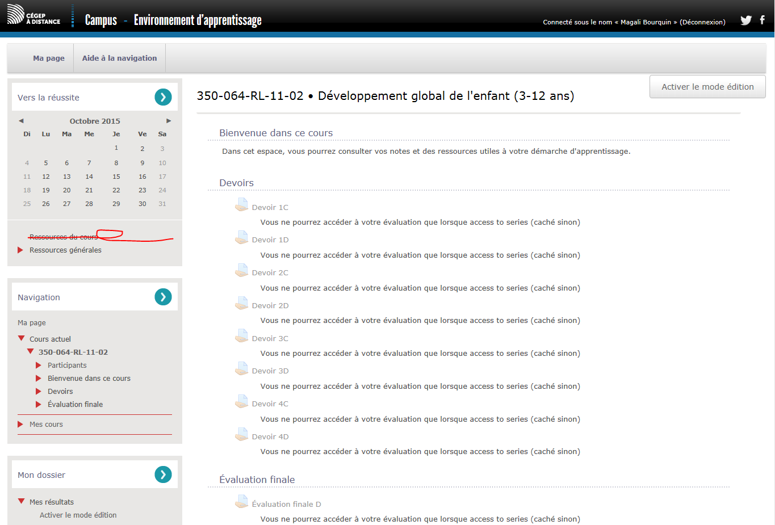Open Aide à la navigation tab

click(119, 58)
